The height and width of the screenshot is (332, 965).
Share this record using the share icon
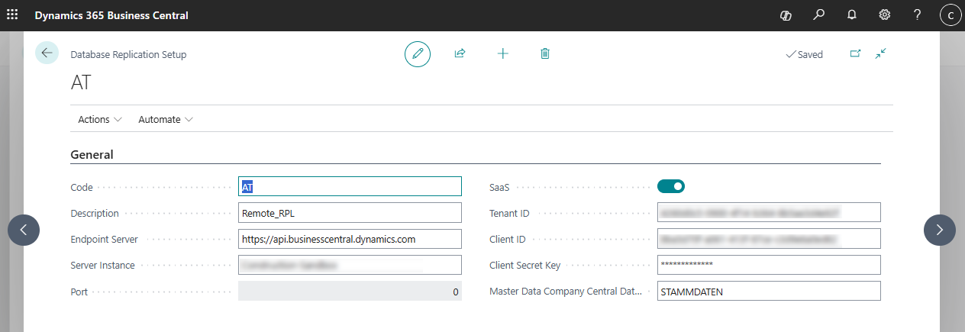click(460, 54)
